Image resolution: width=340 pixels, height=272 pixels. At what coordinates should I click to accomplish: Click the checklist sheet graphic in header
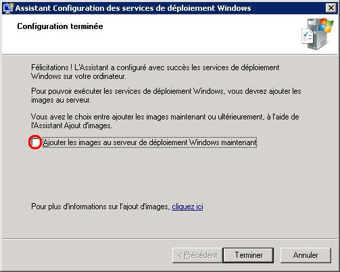pyautogui.click(x=308, y=36)
